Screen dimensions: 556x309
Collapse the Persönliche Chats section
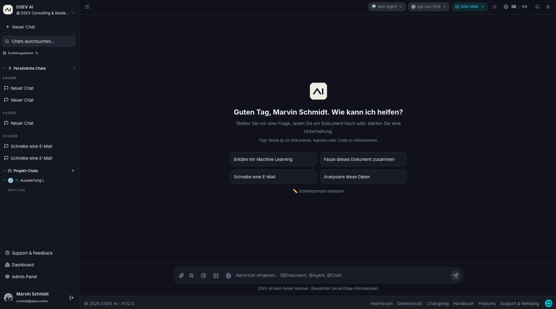pyautogui.click(x=5, y=68)
